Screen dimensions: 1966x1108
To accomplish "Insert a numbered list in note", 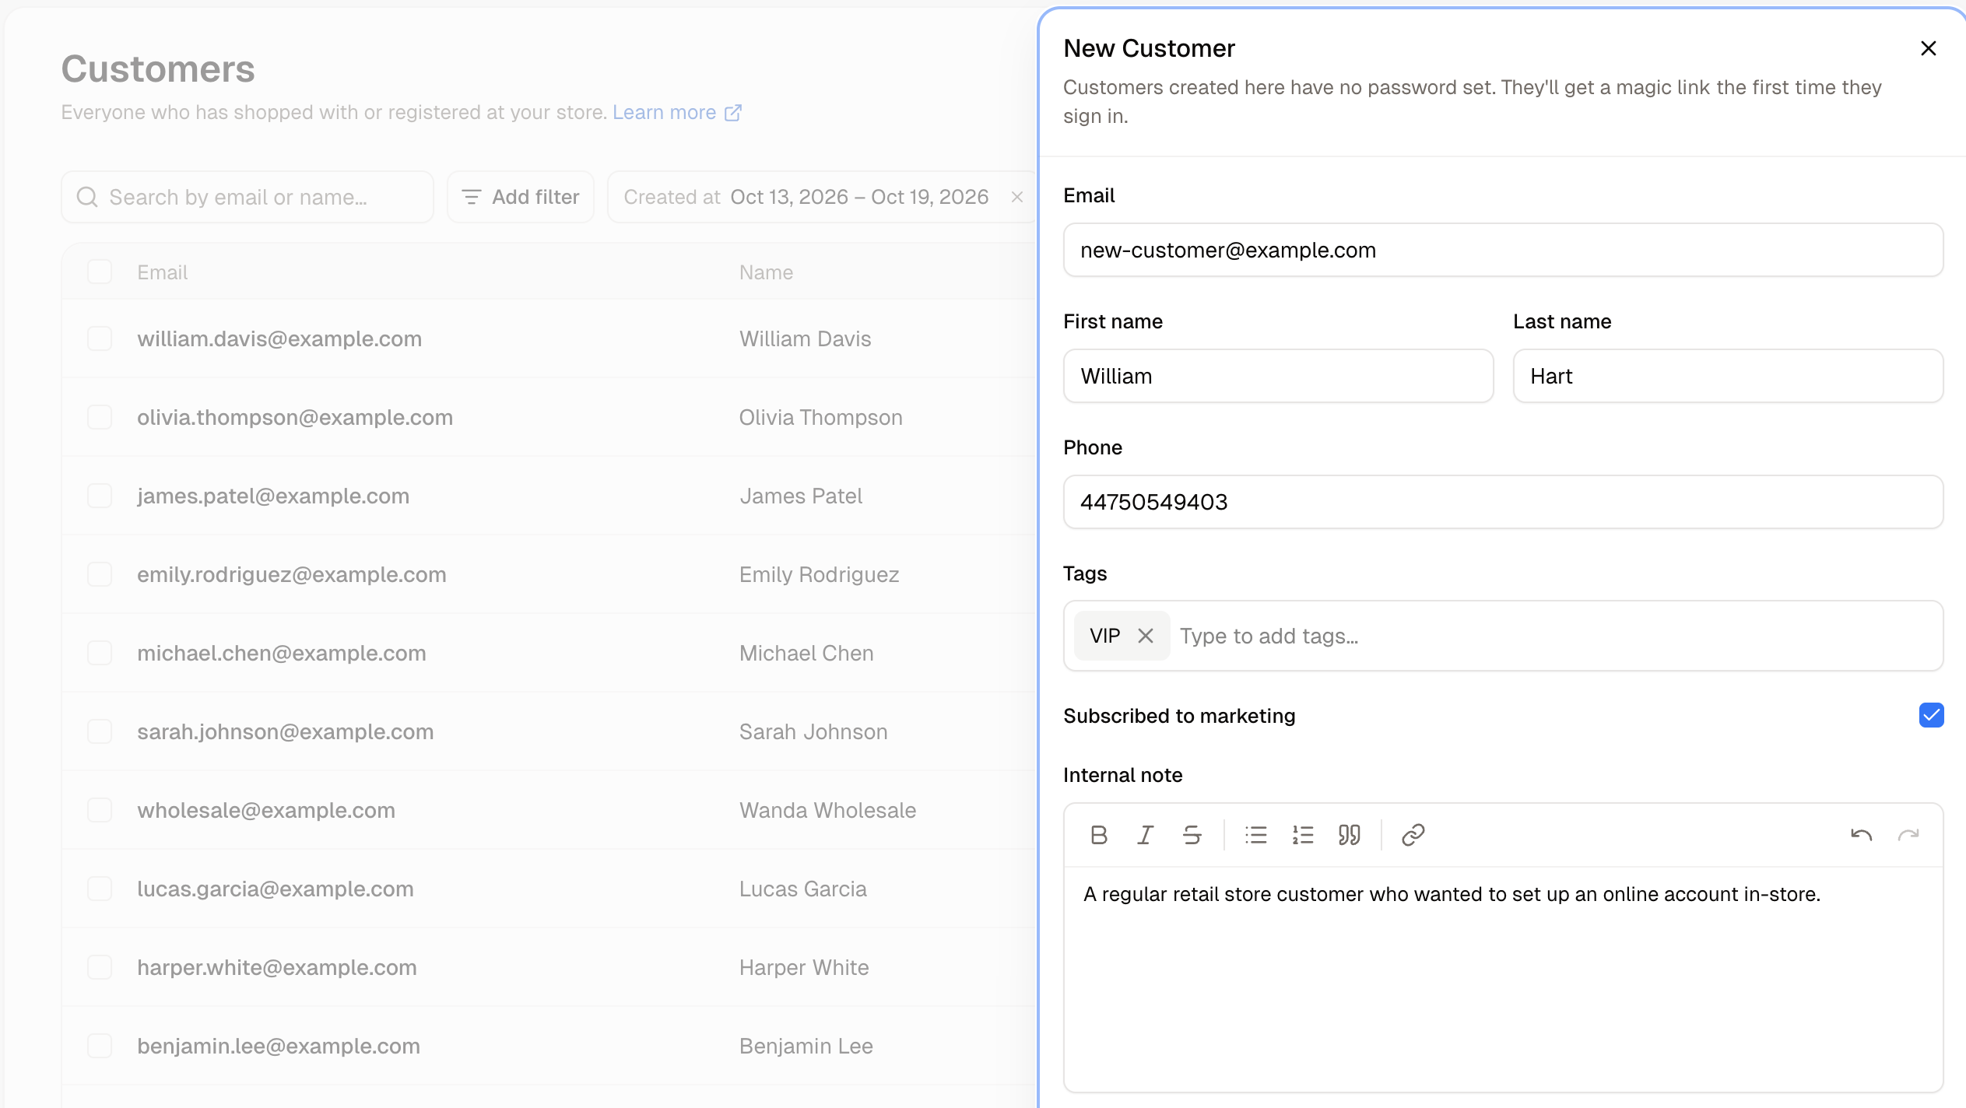I will point(1303,835).
